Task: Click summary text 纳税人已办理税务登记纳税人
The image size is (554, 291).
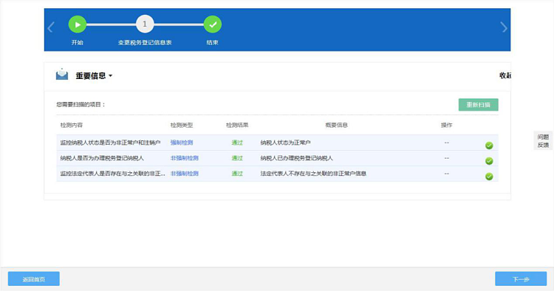Action: (297, 158)
